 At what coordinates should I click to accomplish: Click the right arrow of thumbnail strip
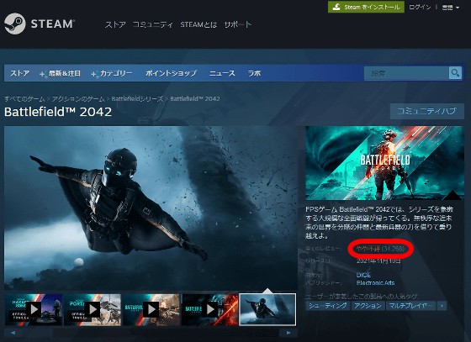[x=288, y=333]
